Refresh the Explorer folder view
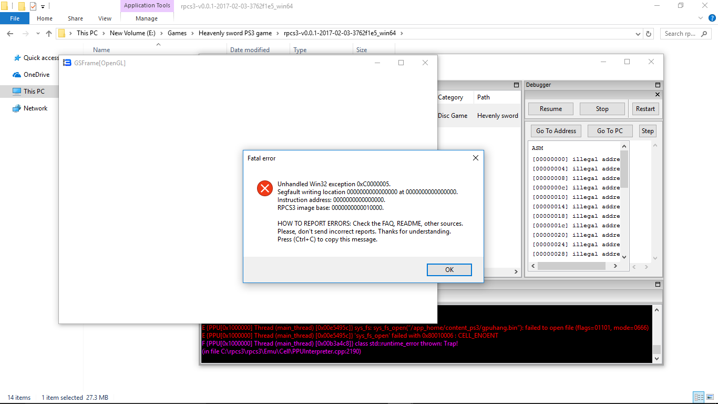 [649, 33]
